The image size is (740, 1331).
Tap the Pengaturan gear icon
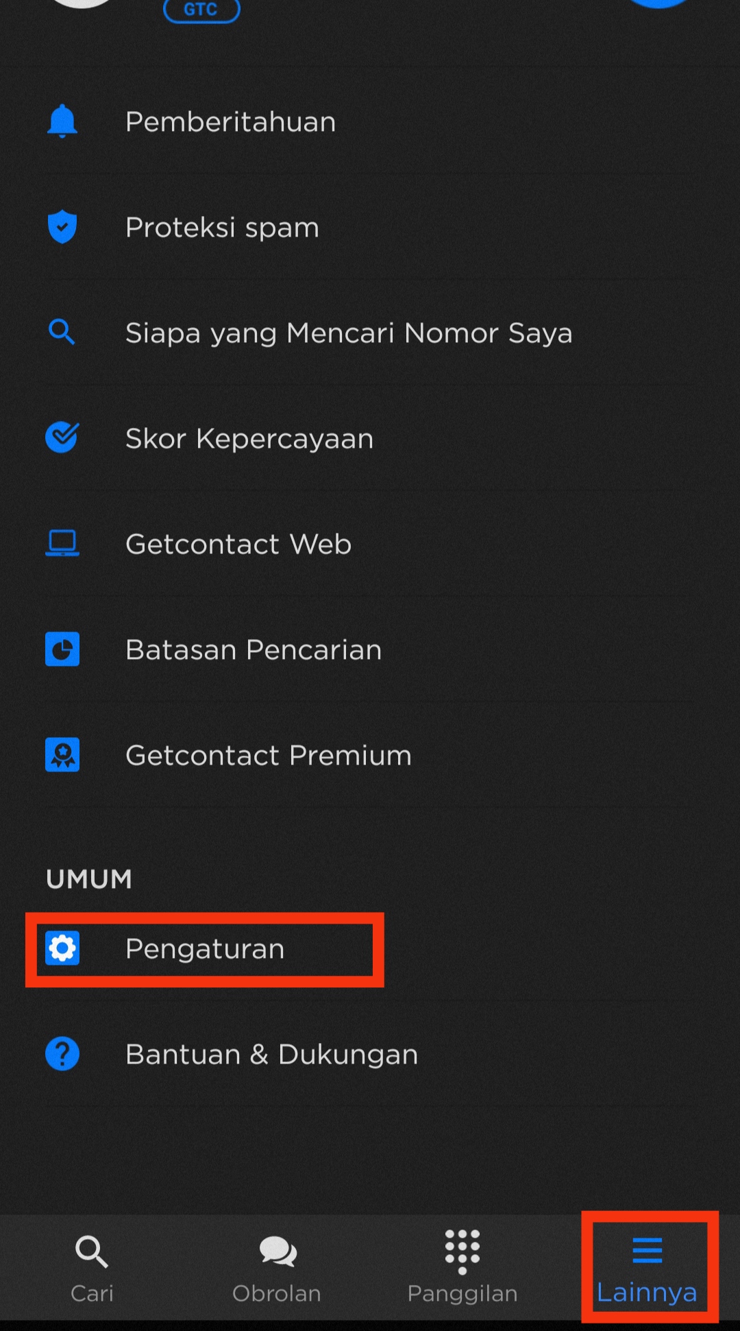tap(62, 948)
